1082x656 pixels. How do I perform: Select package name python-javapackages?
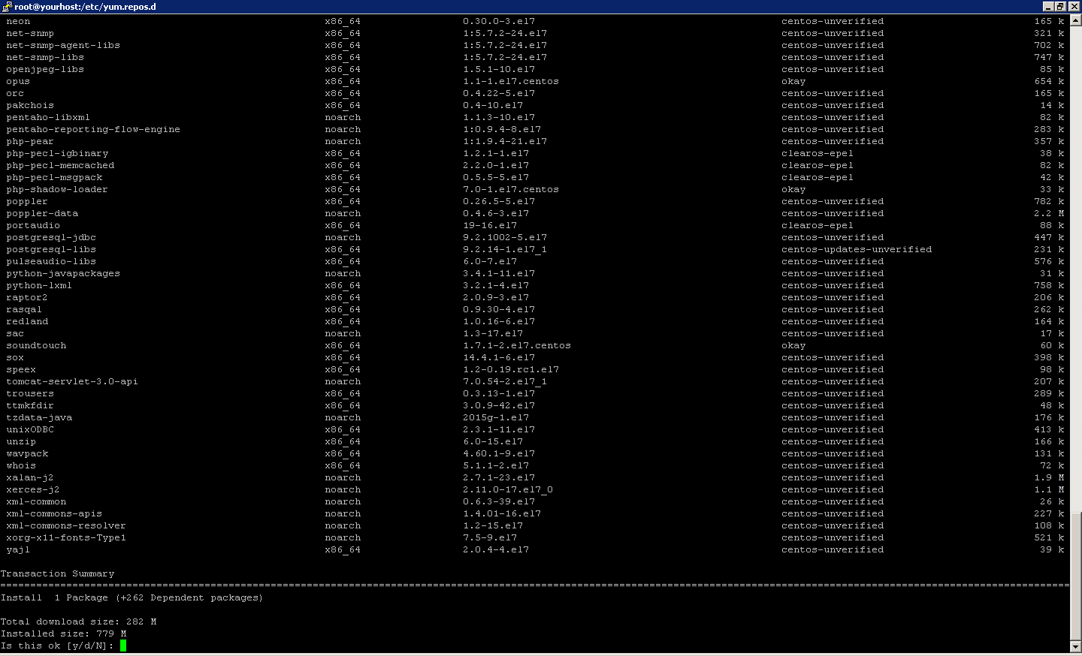pyautogui.click(x=63, y=273)
